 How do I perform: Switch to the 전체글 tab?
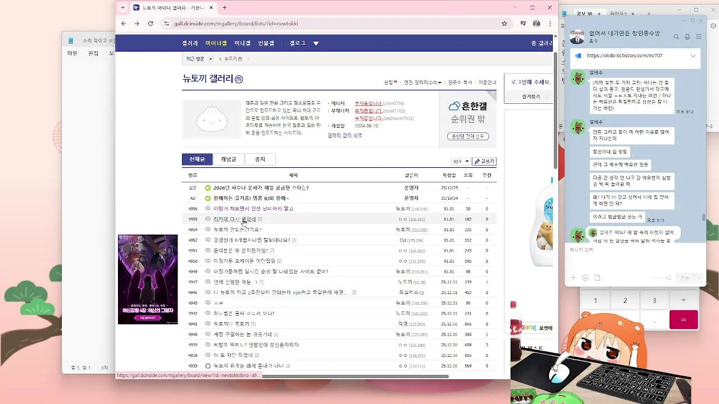click(197, 159)
